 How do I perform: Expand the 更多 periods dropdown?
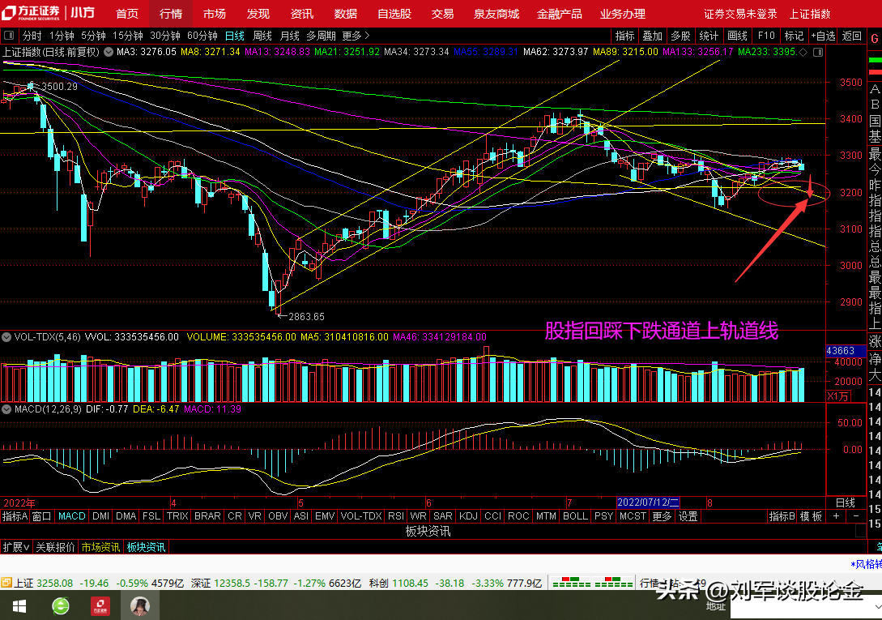356,36
